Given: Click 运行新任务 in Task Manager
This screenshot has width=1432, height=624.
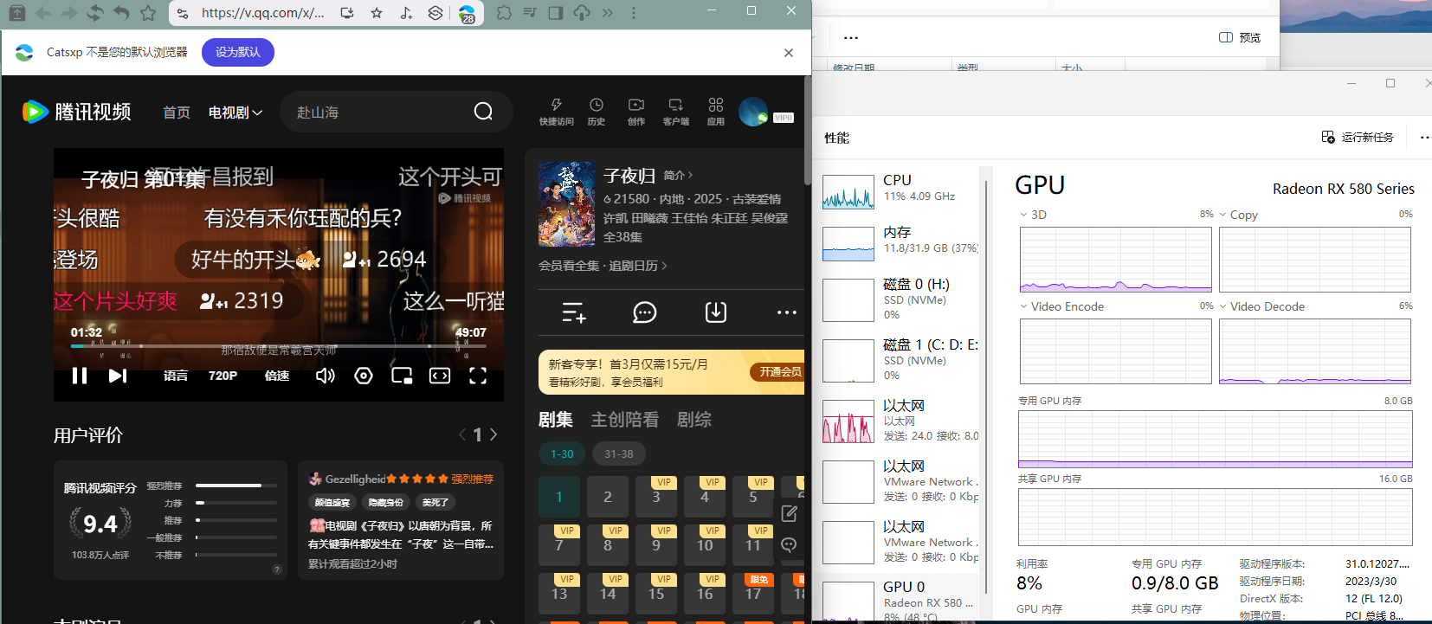Looking at the screenshot, I should coord(1358,138).
